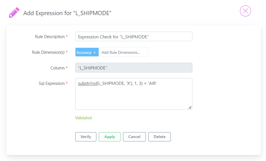Remove the Accuracy dimension tag
This screenshot has width=266, height=161.
pyautogui.click(x=95, y=52)
